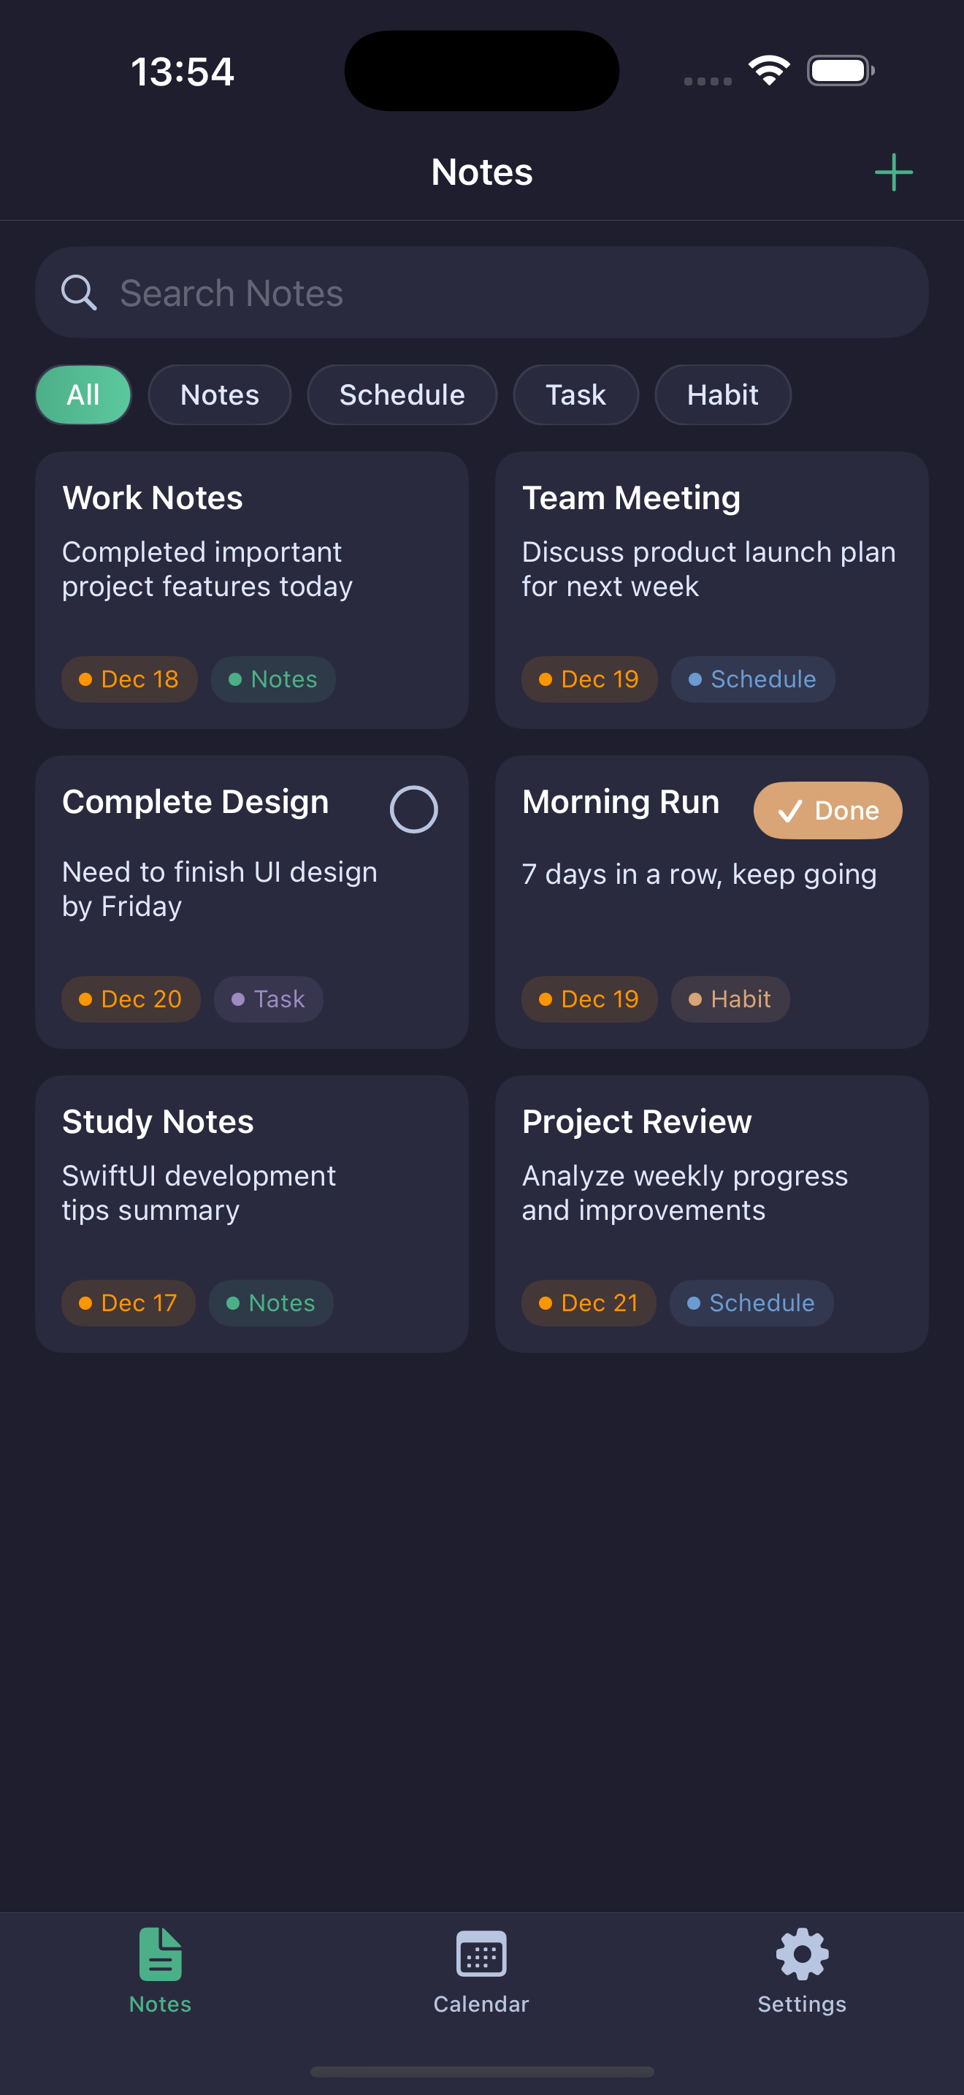964x2095 pixels.
Task: Mark Complete Design task as done
Action: pos(414,809)
